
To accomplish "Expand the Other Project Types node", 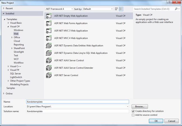I will [8, 81].
